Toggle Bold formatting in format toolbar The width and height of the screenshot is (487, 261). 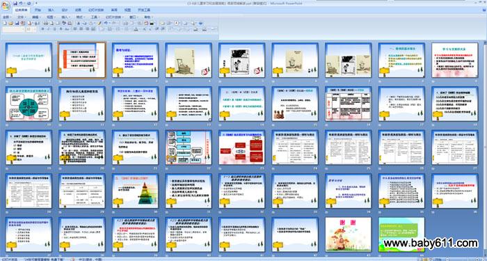[x=43, y=29]
